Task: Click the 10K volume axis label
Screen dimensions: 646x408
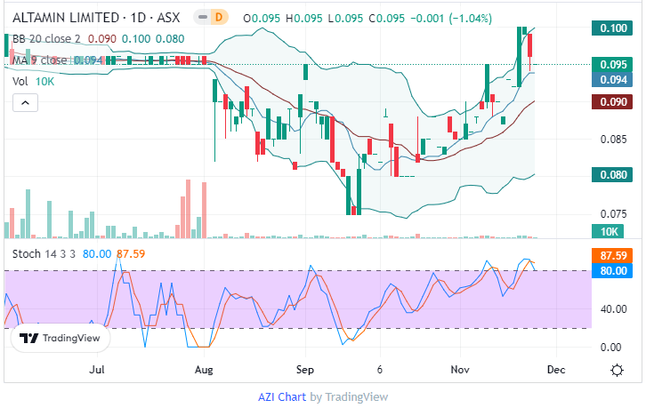Action: coord(610,232)
